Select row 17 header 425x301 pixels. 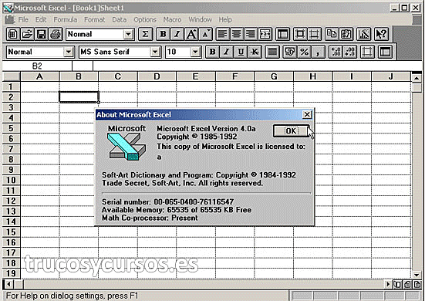[x=11, y=252]
